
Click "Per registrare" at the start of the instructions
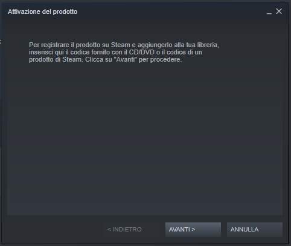pyautogui.click(x=49, y=45)
